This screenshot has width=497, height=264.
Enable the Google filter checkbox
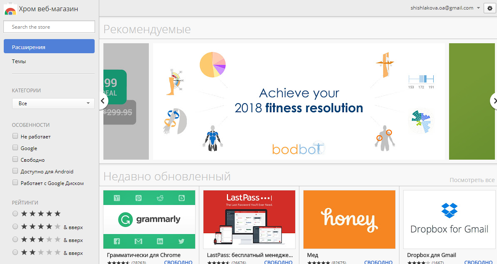[15, 148]
